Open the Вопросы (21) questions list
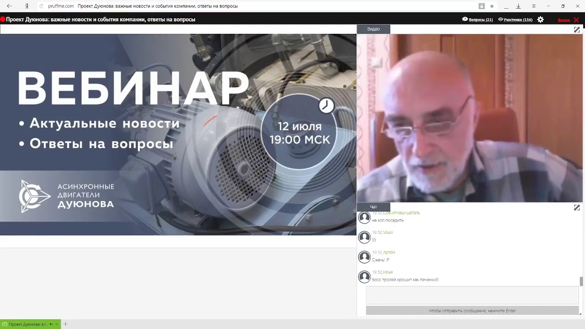The height and width of the screenshot is (329, 585). [x=478, y=20]
